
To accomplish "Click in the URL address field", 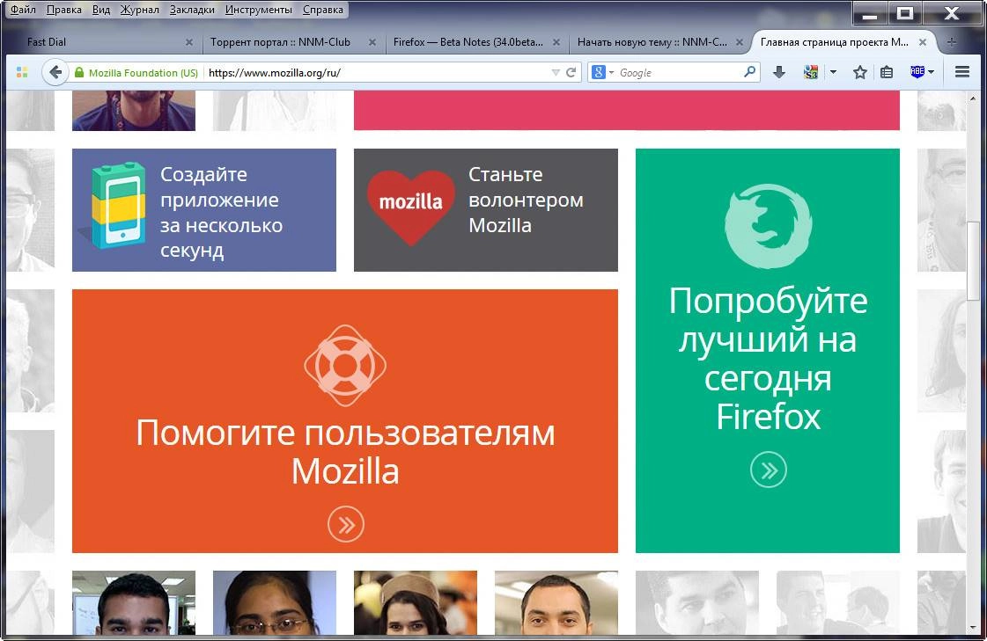I will pyautogui.click(x=377, y=72).
